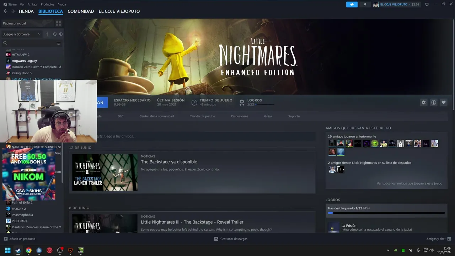Open Gestionar descargas
Screen dimensions: 455x256
231,239
